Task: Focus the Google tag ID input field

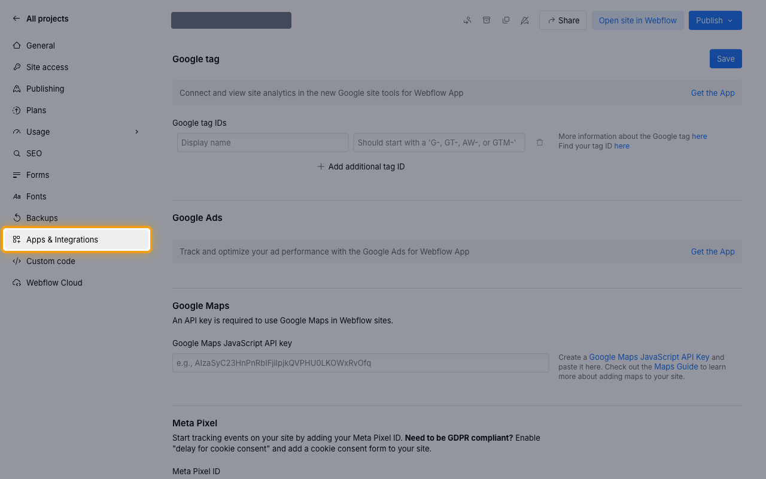Action: 439,143
